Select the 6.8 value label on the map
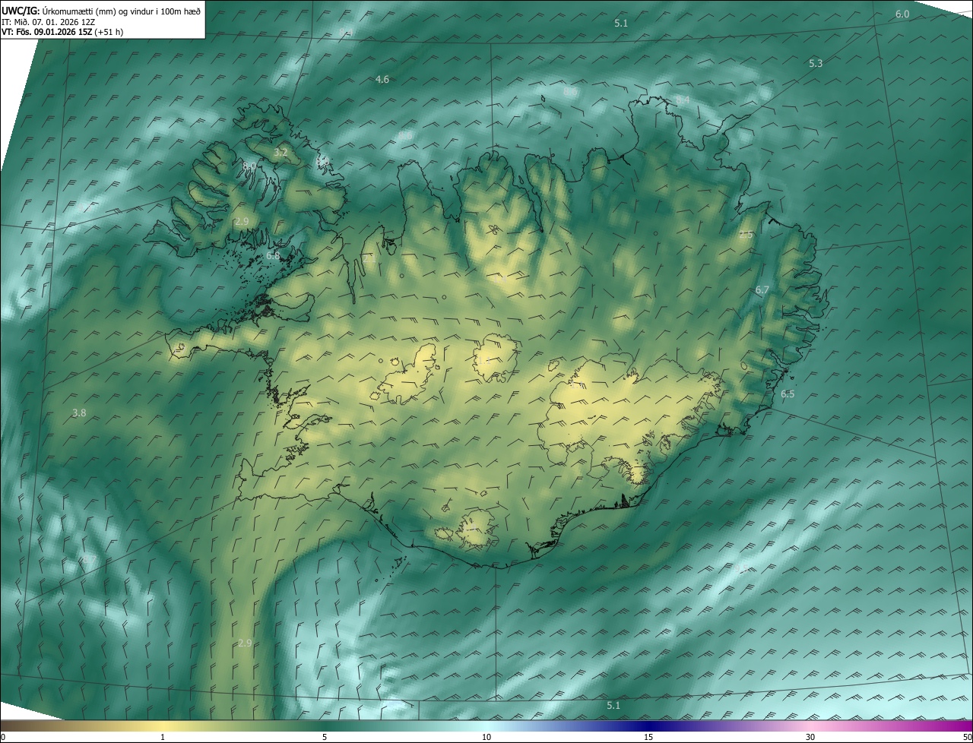973x743 pixels. [273, 257]
